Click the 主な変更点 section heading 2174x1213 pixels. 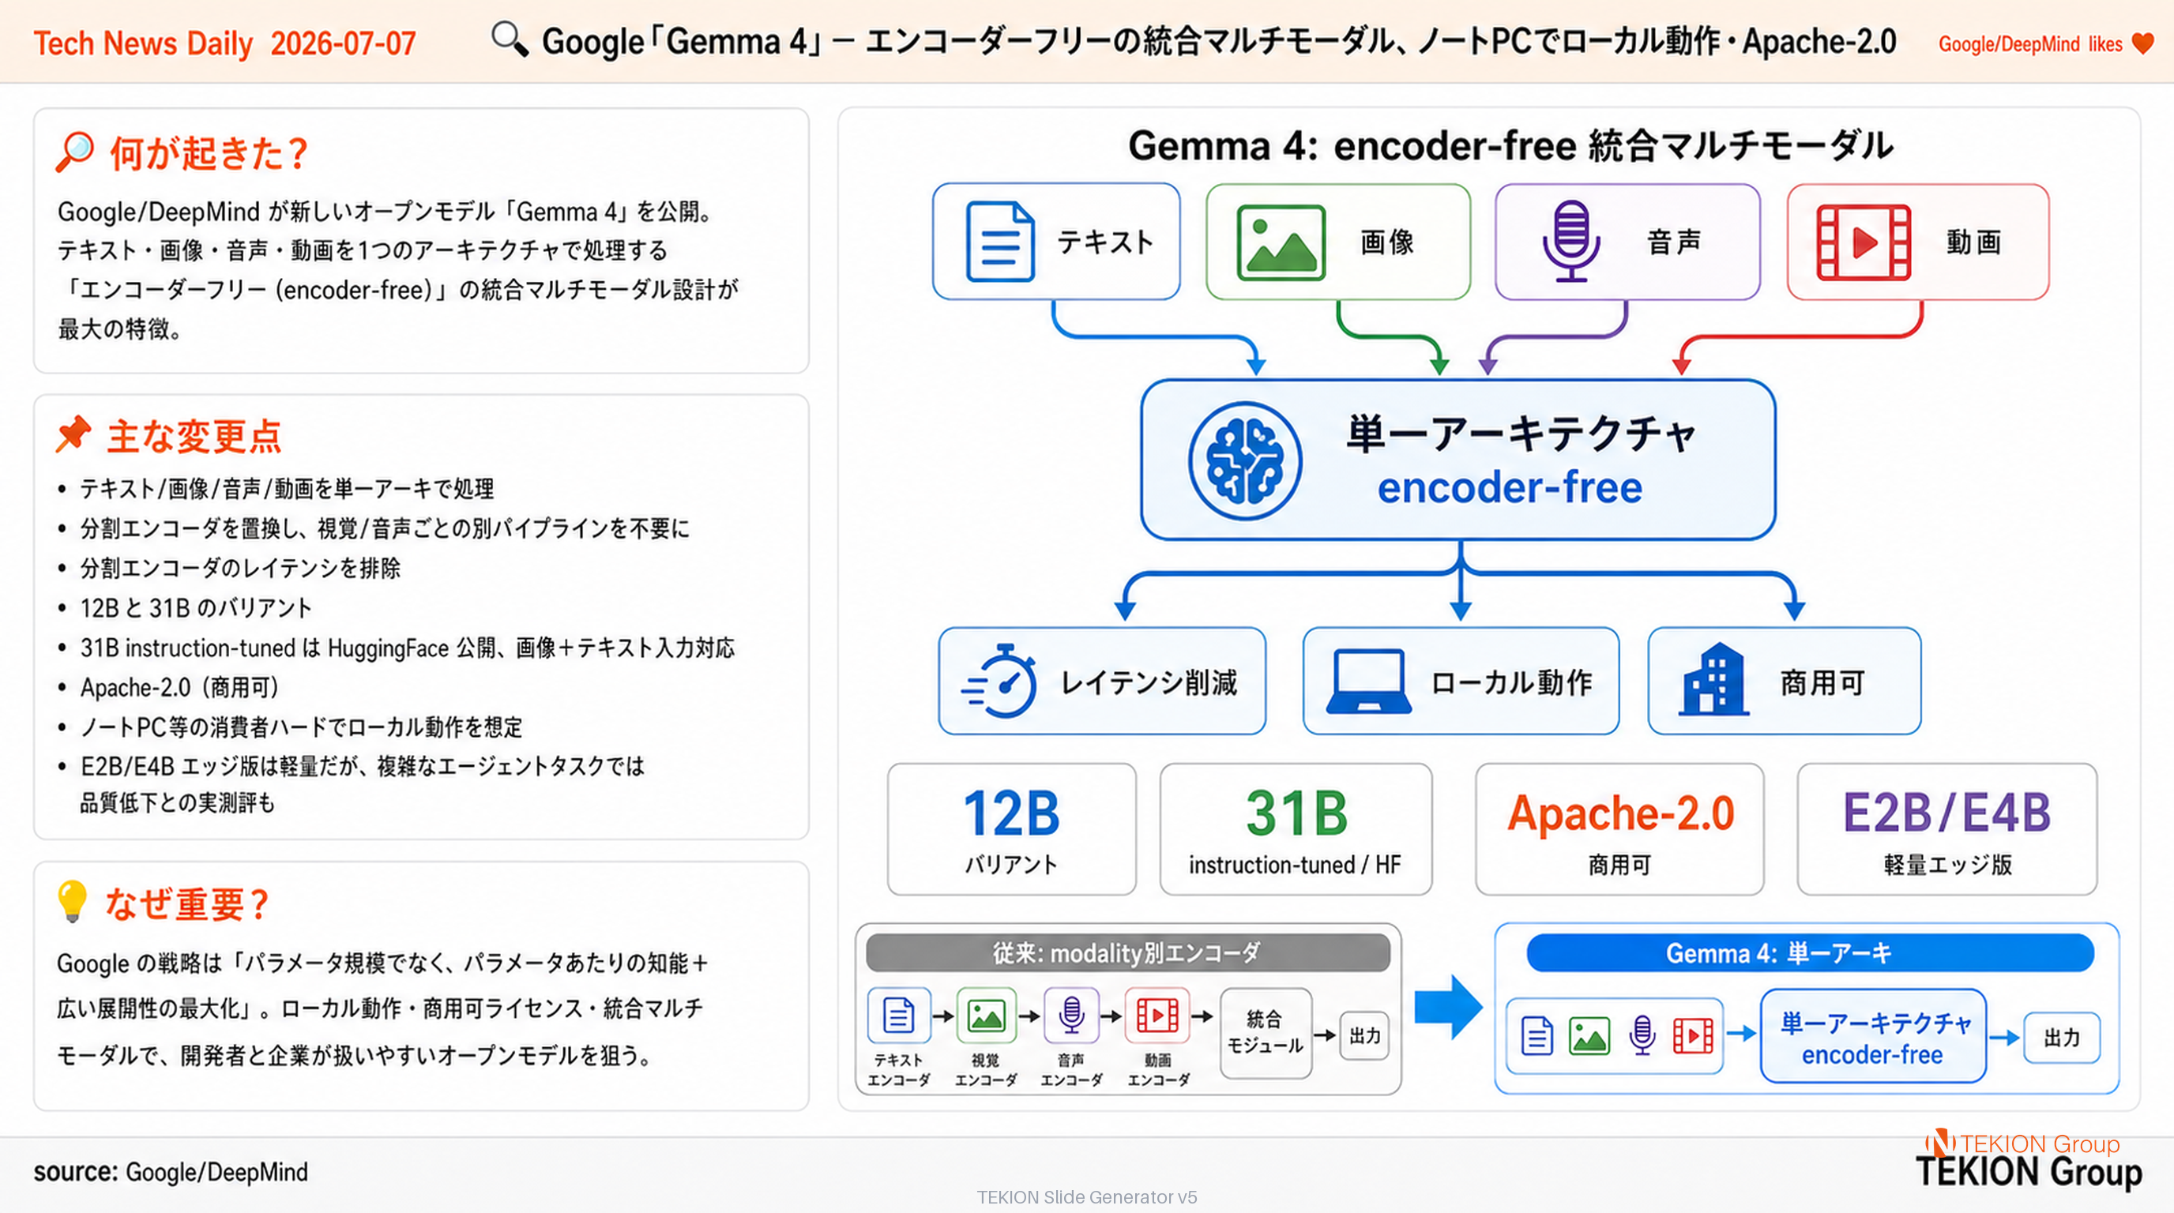pos(194,435)
